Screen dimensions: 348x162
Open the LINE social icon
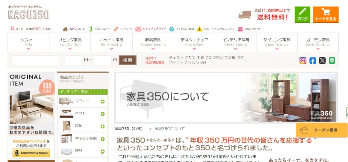332,60
